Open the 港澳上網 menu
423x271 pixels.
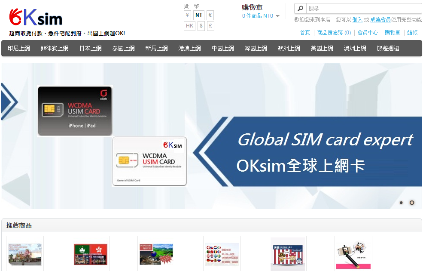[190, 48]
